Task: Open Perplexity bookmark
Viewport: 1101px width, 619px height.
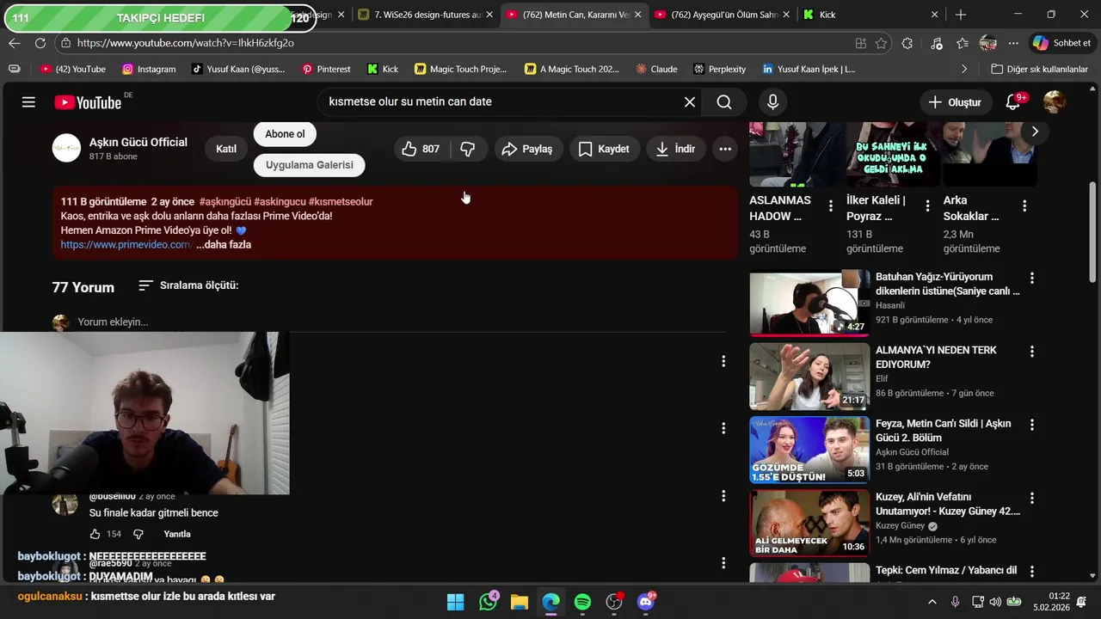Action: 719,69
